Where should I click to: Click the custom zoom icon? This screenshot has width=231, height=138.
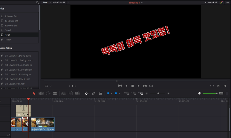pos(140,93)
